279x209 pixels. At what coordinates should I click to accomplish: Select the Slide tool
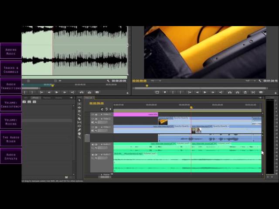(79, 126)
